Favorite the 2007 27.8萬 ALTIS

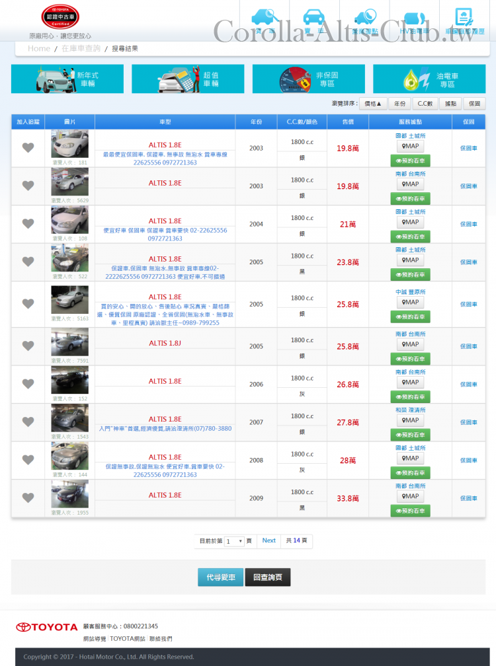28,422
